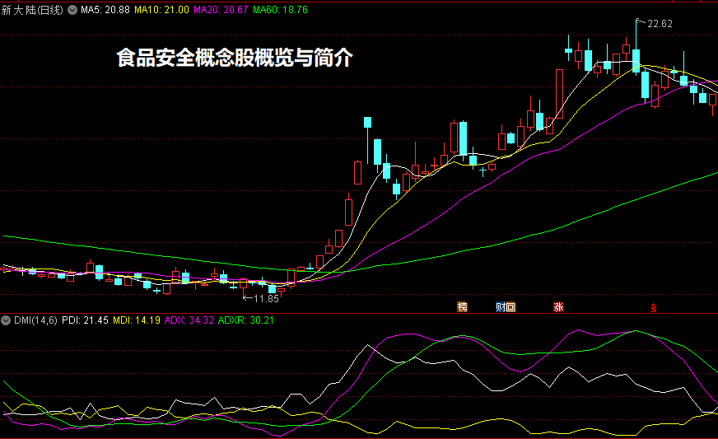Click the ADXR: 30.21 value
The height and width of the screenshot is (439, 718).
click(x=246, y=320)
